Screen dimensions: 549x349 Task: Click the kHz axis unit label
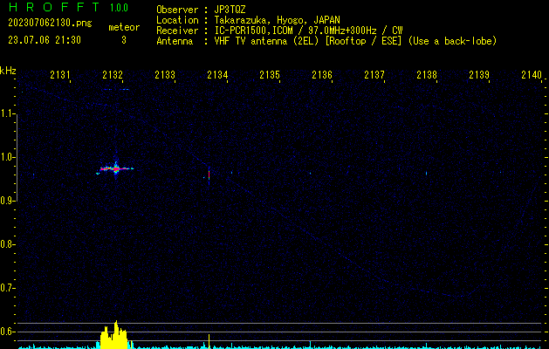point(8,71)
